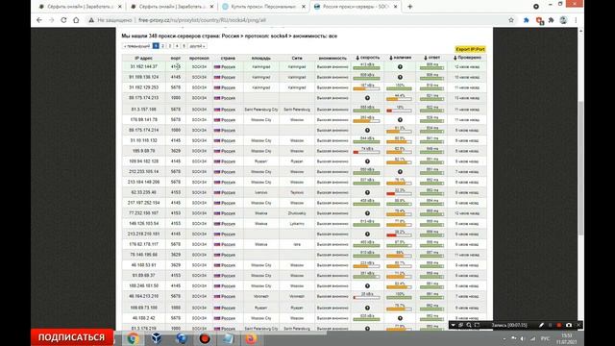
Task: Click the previous page pagination link
Action: tap(136, 46)
